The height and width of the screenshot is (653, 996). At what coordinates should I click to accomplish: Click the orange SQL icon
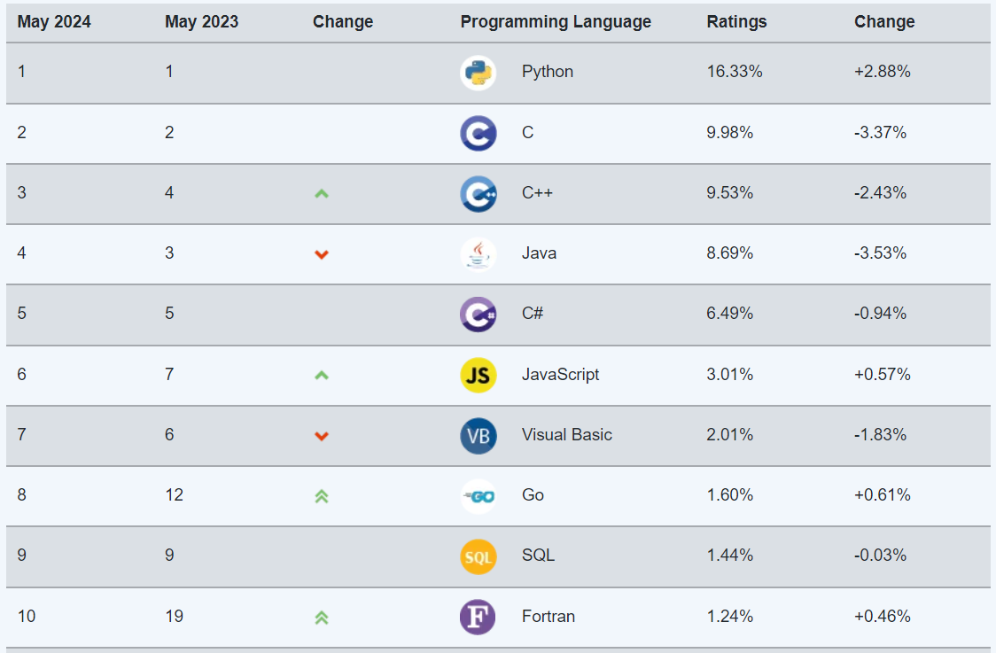[x=478, y=556]
